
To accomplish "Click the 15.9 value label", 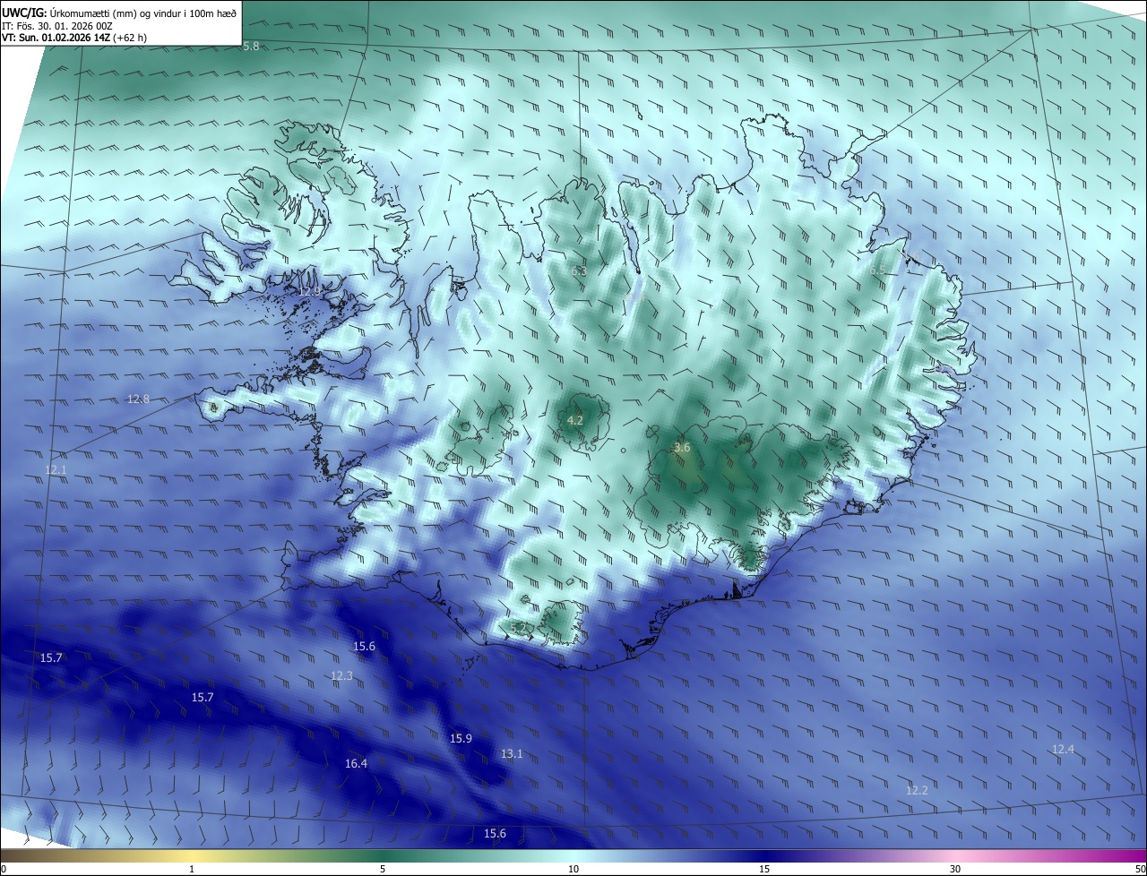I will click(461, 739).
